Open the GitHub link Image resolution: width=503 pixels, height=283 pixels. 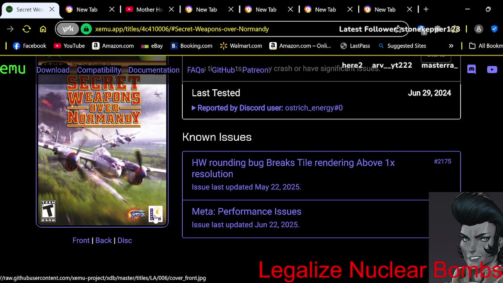tap(223, 70)
